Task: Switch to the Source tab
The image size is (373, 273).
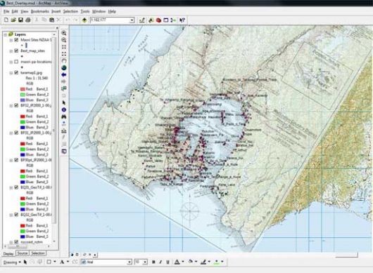Action: click(23, 253)
